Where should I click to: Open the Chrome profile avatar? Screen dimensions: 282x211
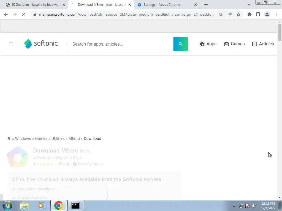[x=267, y=14]
